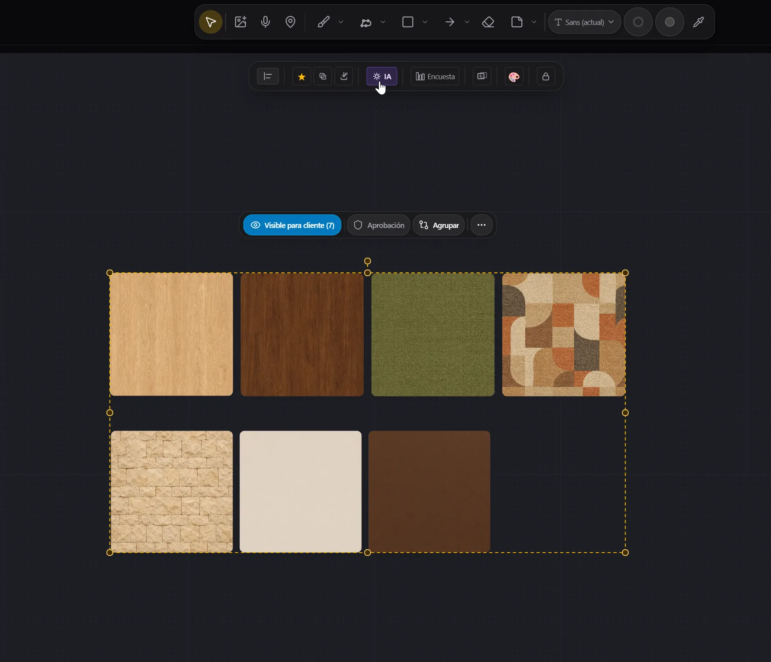
Task: Select the eraser tool
Action: pyautogui.click(x=488, y=22)
